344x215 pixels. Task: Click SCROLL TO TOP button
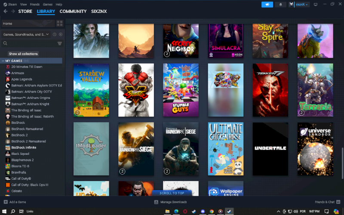coord(172,193)
